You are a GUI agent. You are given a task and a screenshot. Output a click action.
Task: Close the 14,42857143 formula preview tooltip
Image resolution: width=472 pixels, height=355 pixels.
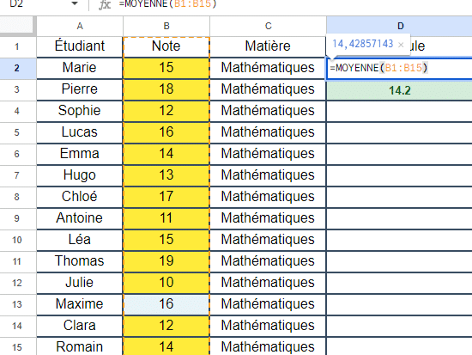401,45
